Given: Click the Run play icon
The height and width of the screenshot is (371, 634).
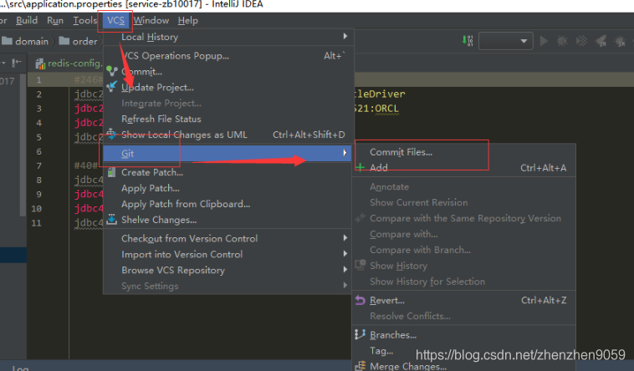Looking at the screenshot, I should 544,41.
